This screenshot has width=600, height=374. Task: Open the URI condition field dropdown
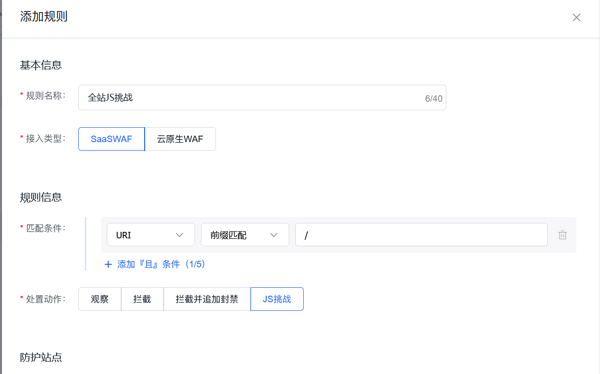[x=145, y=234]
